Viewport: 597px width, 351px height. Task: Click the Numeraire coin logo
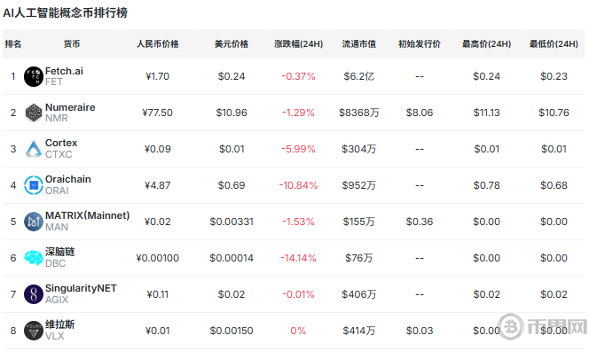click(x=34, y=113)
